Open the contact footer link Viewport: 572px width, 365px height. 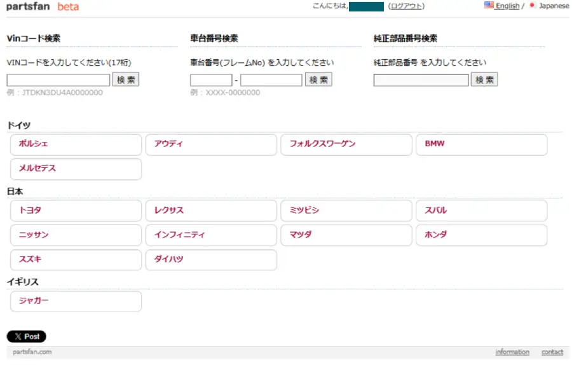tap(552, 352)
